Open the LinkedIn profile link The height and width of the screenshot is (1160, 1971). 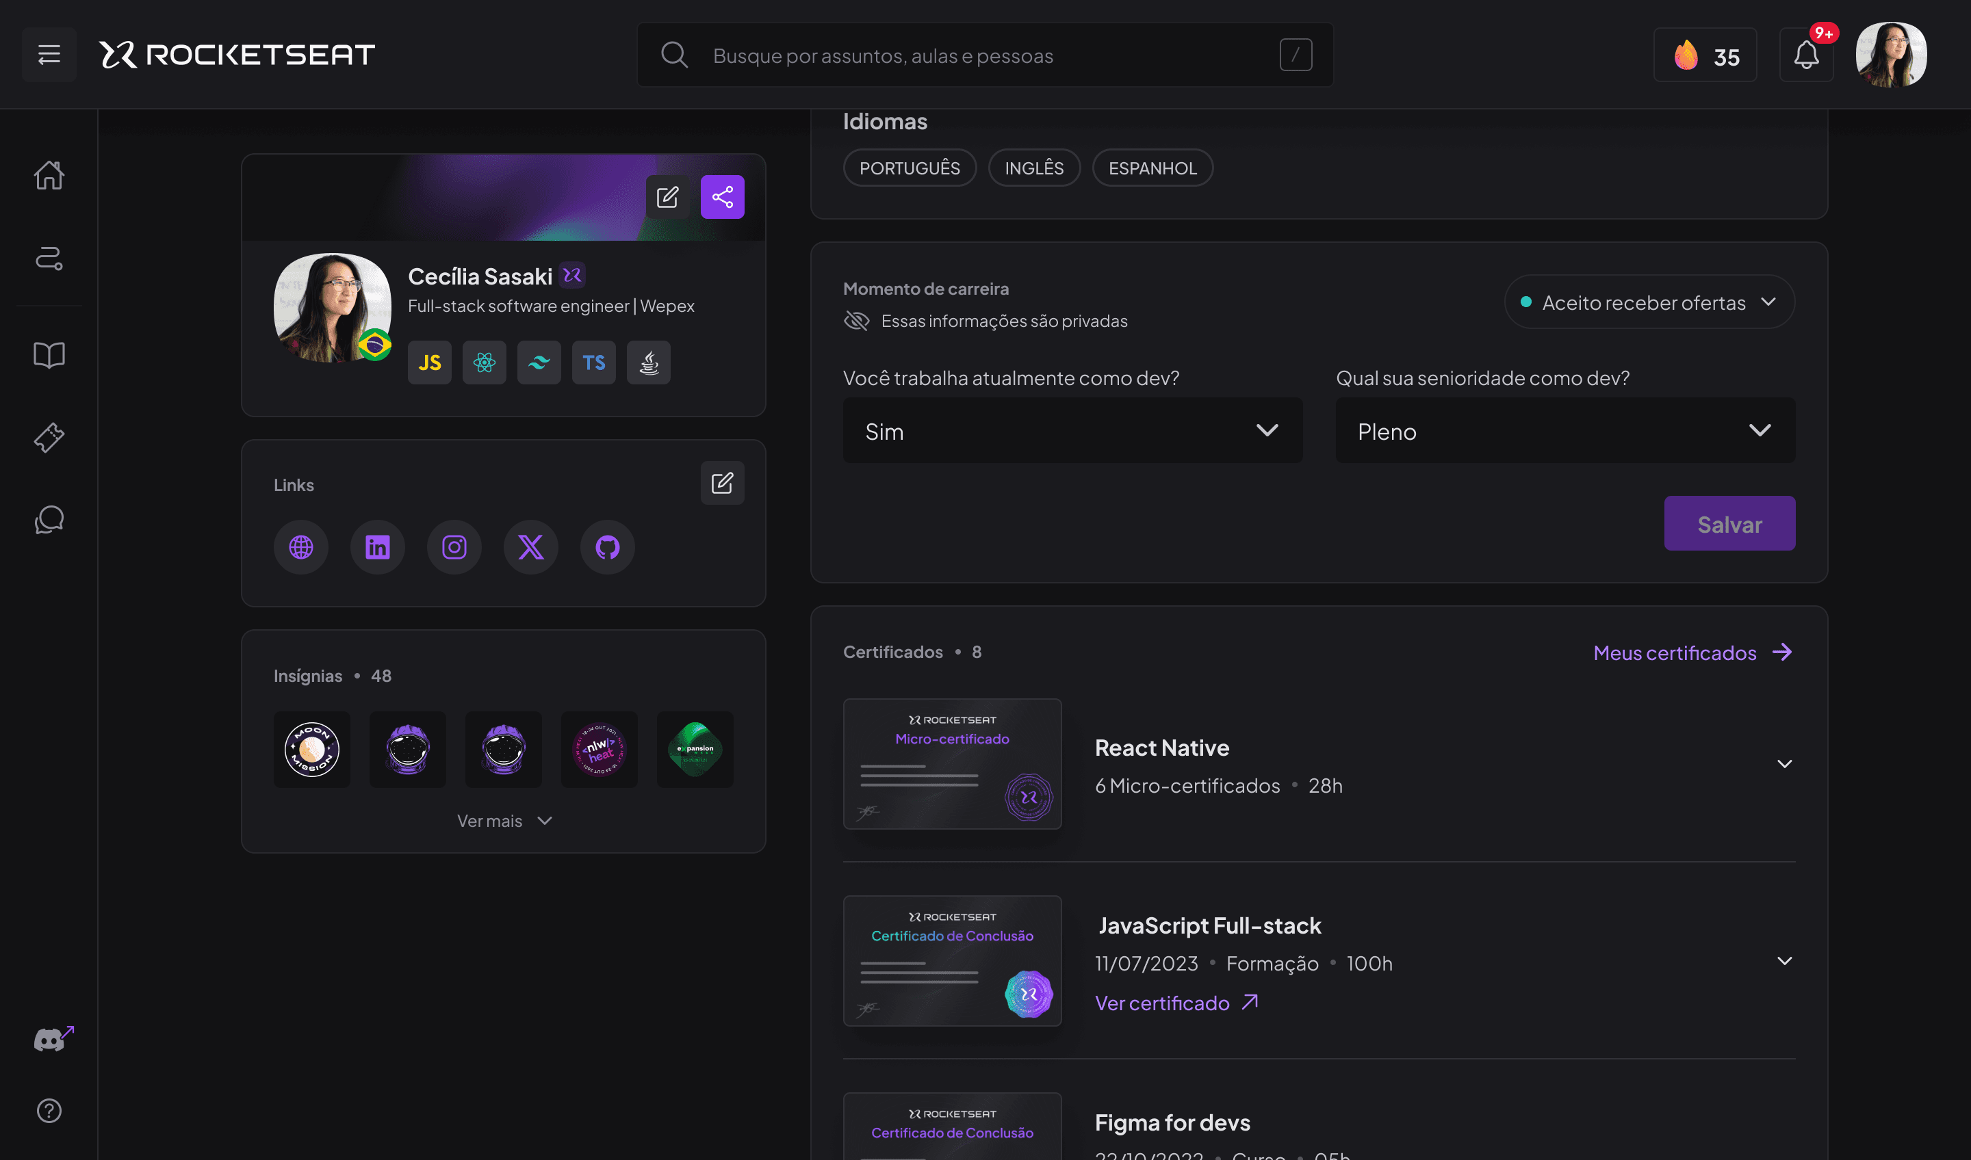point(377,547)
